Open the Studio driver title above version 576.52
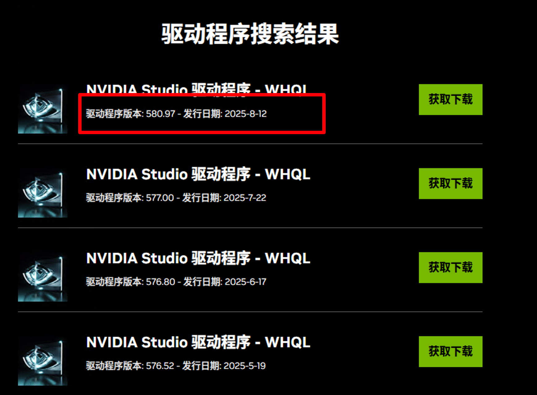 point(198,342)
